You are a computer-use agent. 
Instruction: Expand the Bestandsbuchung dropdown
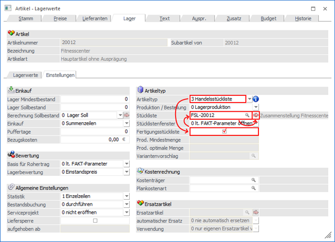tap(126, 205)
